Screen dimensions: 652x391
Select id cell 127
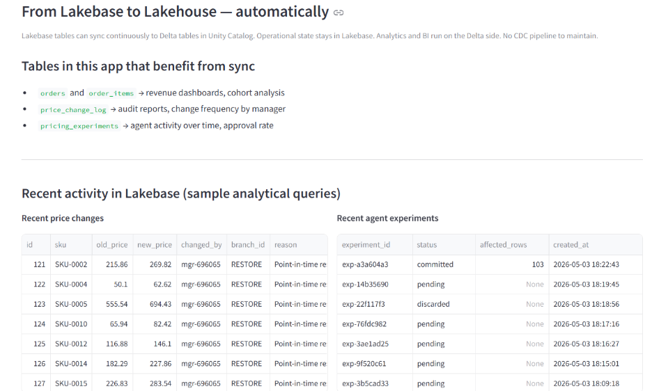(36, 383)
